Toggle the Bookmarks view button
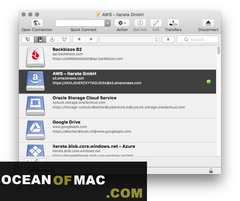The image size is (240, 201). tap(40, 39)
